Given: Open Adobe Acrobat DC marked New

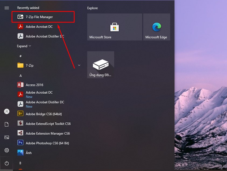Looking at the screenshot, I should [x=39, y=94].
